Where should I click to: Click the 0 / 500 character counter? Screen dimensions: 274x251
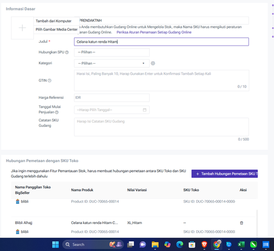click(243, 140)
